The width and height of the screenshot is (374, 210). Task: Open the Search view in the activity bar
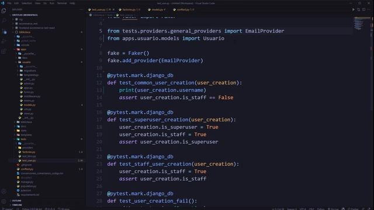coord(4,21)
